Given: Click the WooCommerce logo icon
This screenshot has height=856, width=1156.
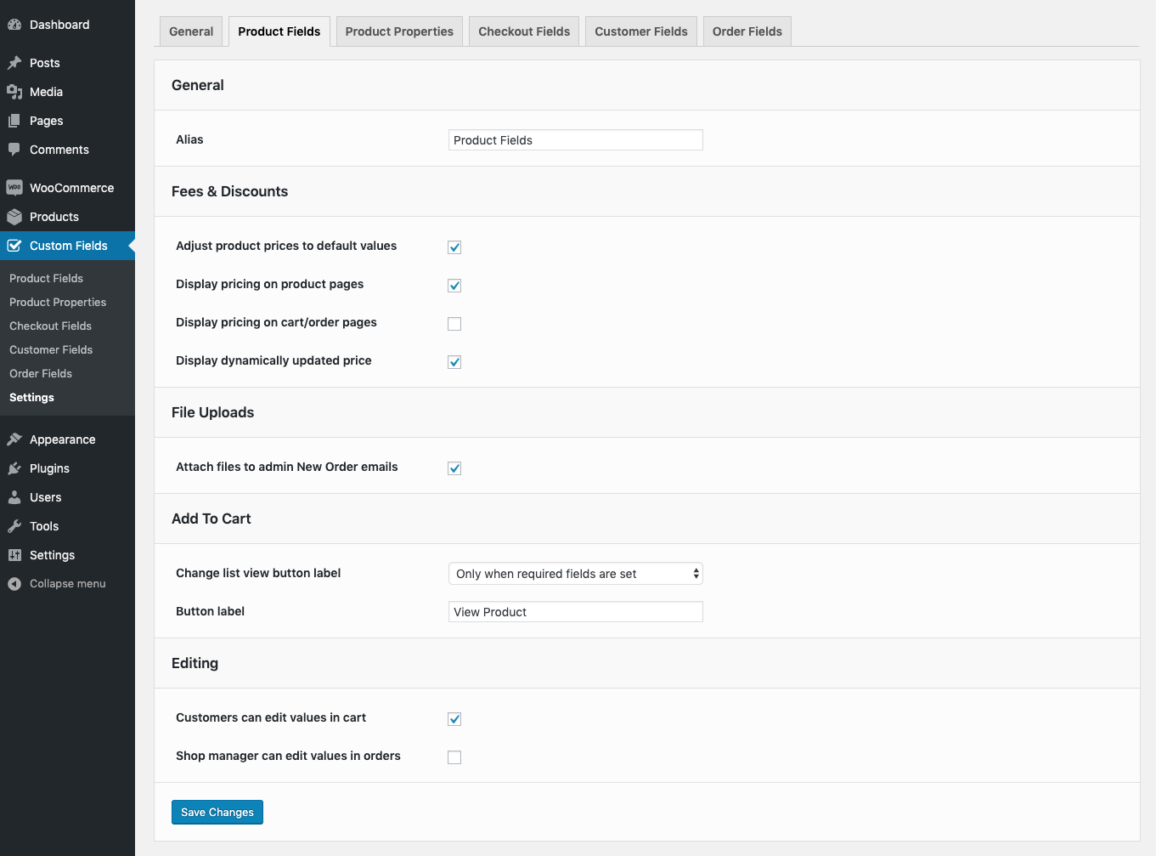Looking at the screenshot, I should click(14, 188).
